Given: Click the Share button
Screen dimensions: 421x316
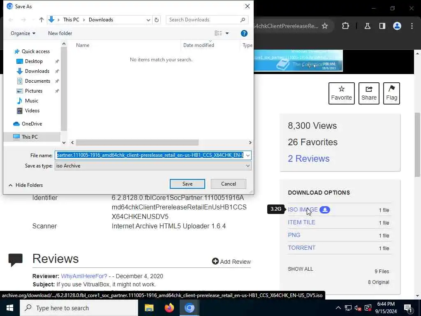Looking at the screenshot, I should pyautogui.click(x=369, y=93).
